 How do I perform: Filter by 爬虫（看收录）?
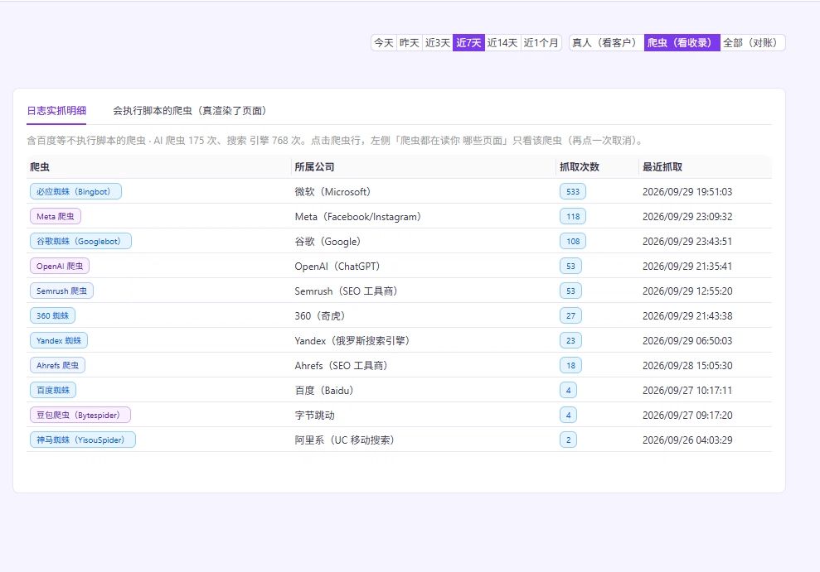pyautogui.click(x=682, y=43)
